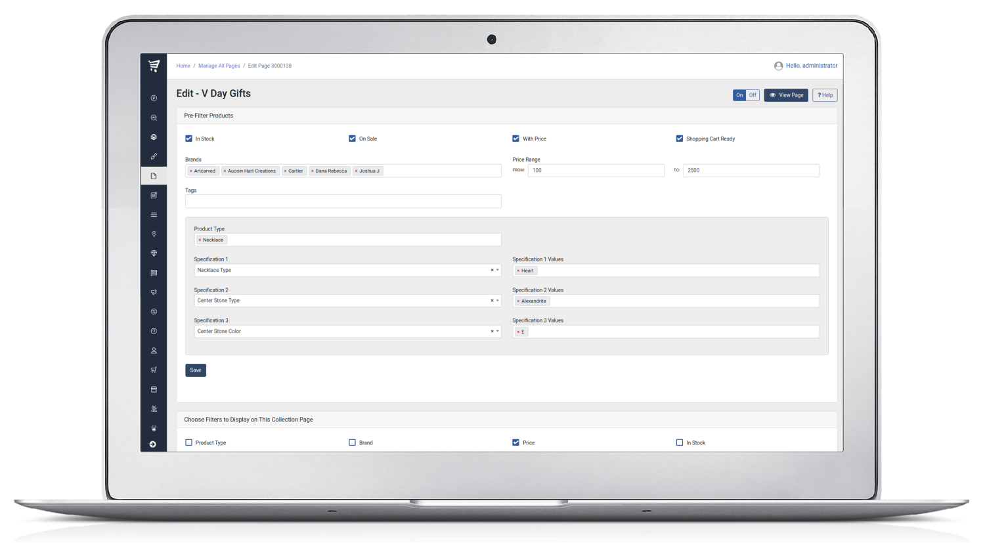This screenshot has height=543, width=985.
Task: Open the Specification 3 dropdown arrow
Action: coord(498,332)
